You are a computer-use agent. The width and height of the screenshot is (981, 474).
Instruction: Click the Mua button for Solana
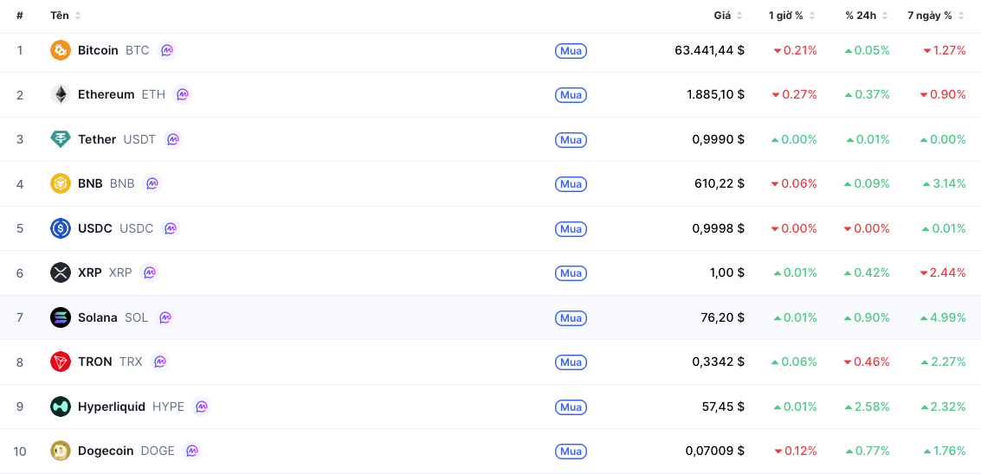click(571, 317)
